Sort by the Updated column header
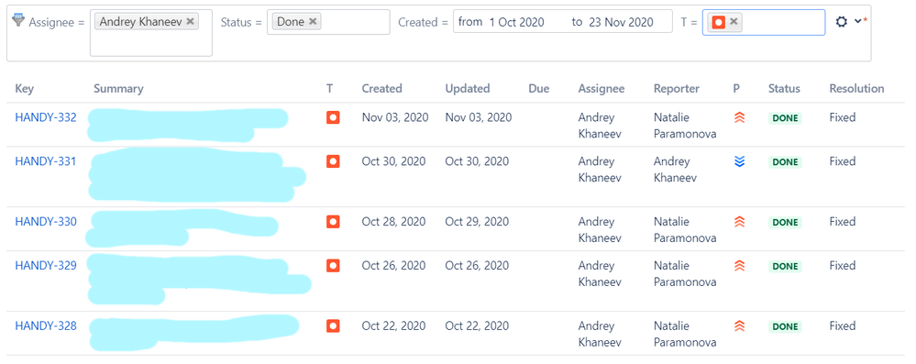This screenshot has width=916, height=364. (468, 89)
